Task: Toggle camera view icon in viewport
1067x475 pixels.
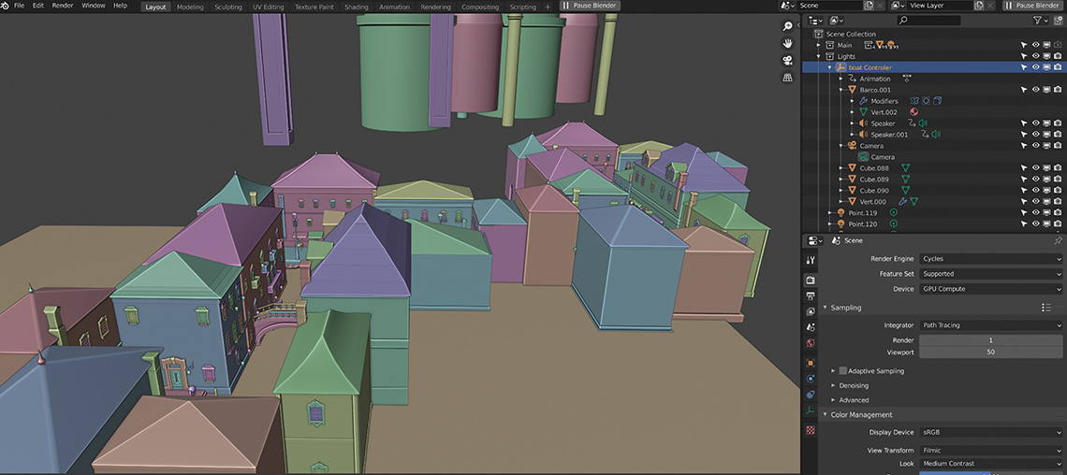Action: click(788, 61)
